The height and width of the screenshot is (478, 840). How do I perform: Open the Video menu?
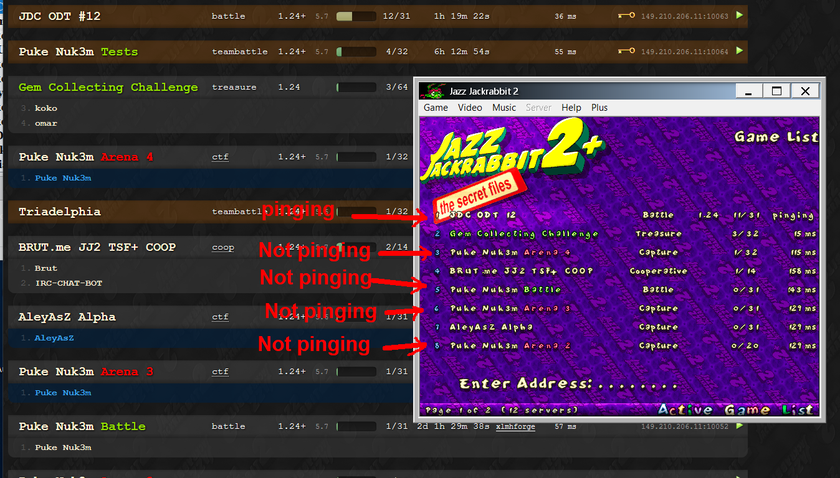(470, 108)
